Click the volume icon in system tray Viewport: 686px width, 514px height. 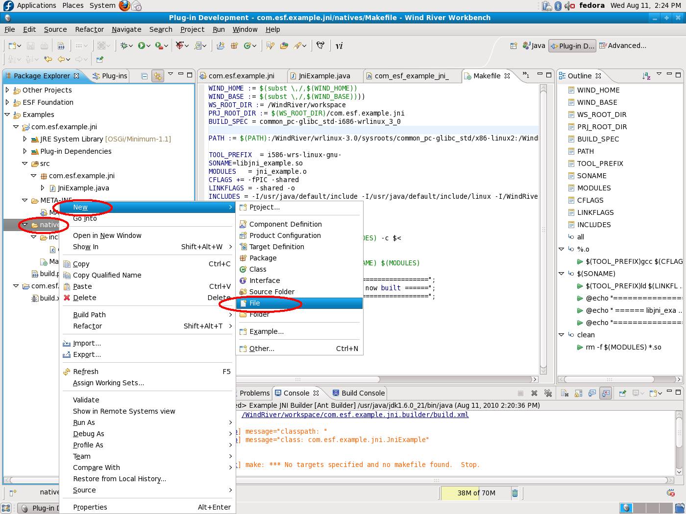click(x=569, y=6)
